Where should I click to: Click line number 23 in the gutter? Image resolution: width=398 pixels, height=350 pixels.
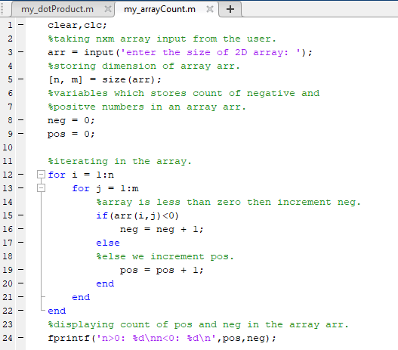[8, 324]
